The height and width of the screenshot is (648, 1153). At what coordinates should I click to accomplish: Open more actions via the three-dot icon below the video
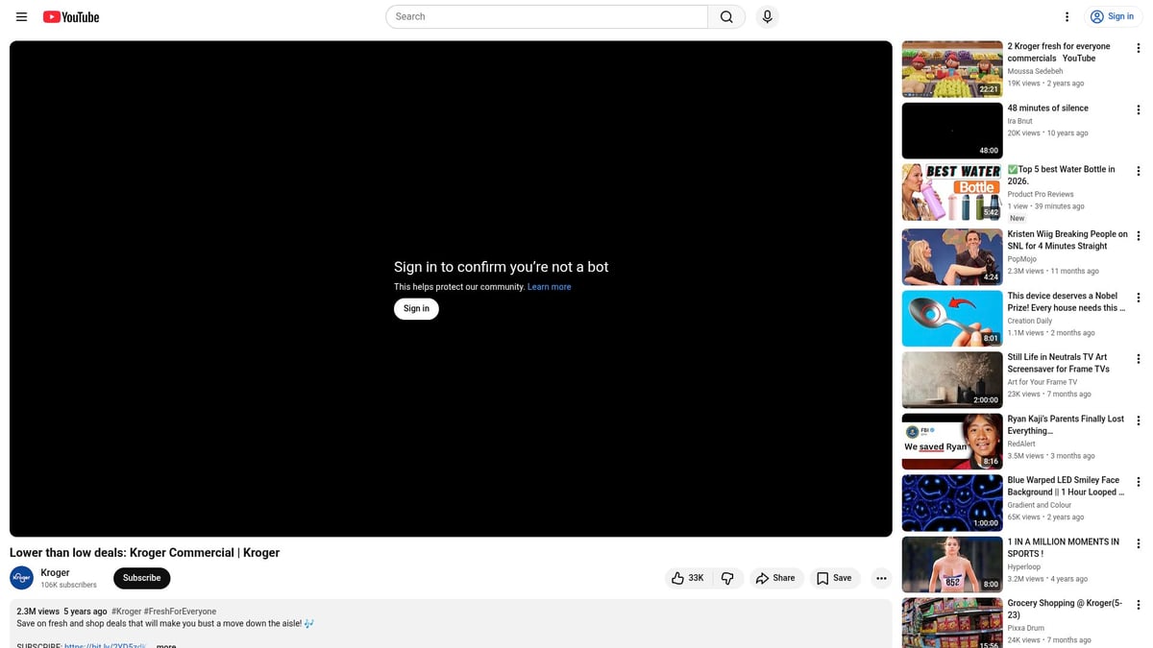[881, 578]
